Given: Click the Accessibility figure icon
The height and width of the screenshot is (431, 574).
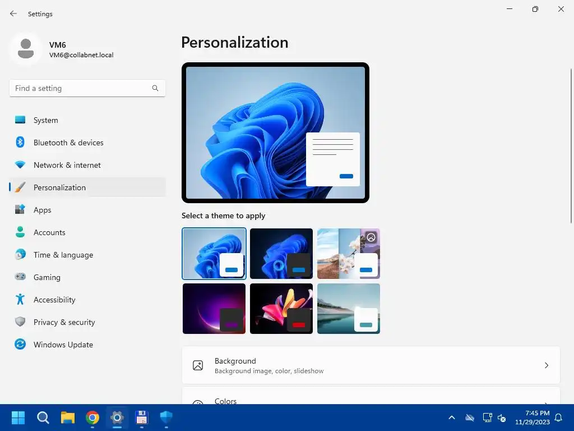Looking at the screenshot, I should (x=20, y=300).
